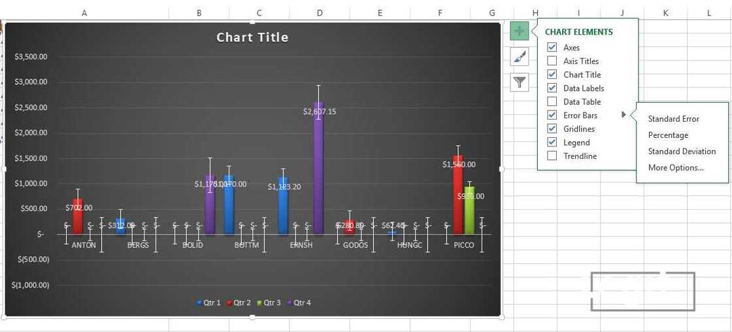Select column D header
The image size is (732, 332).
pyautogui.click(x=320, y=13)
